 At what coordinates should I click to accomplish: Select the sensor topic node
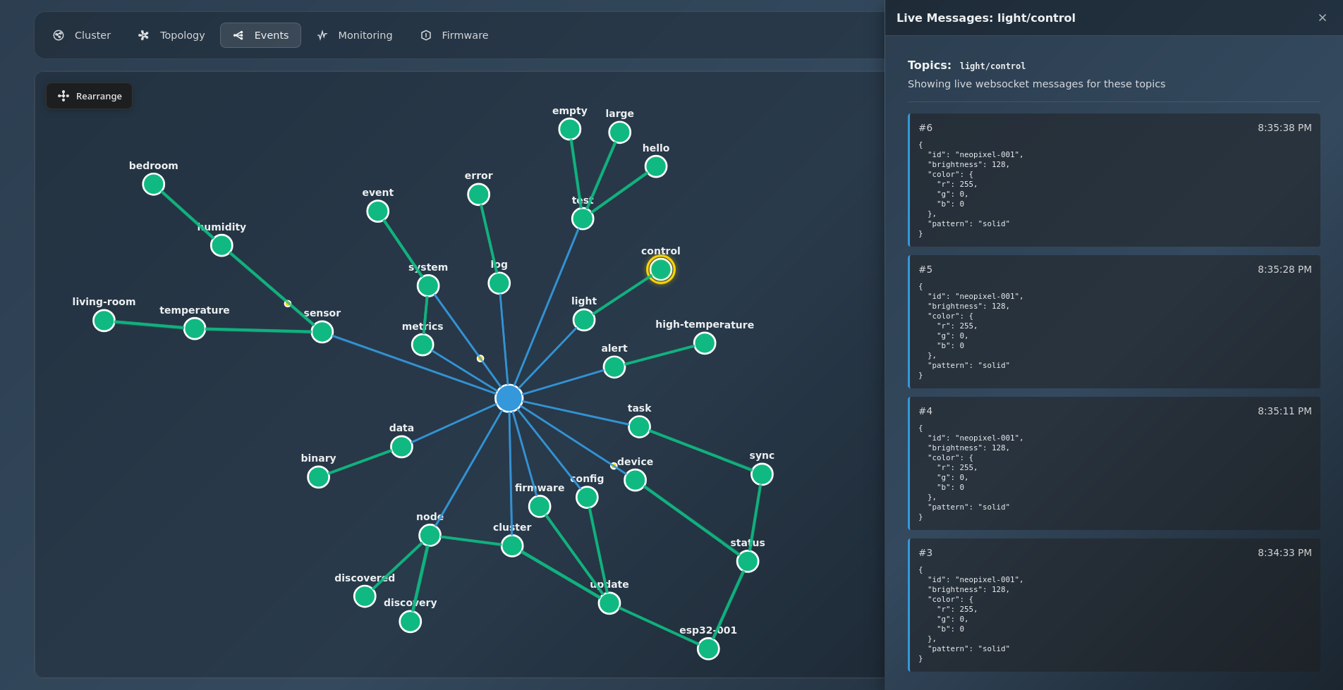[x=322, y=331]
